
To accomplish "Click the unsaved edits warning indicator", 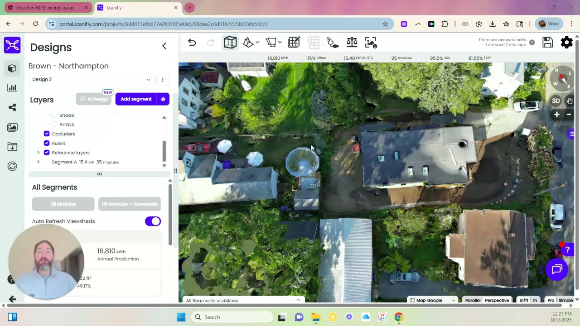I will [x=532, y=43].
